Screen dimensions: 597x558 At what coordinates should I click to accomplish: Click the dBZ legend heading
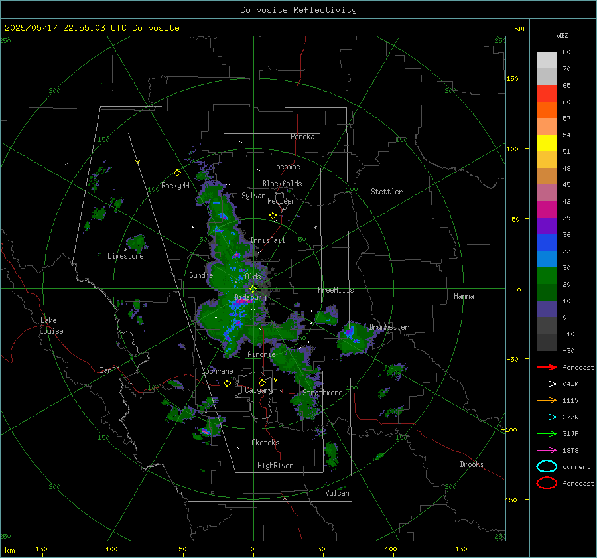tap(563, 35)
